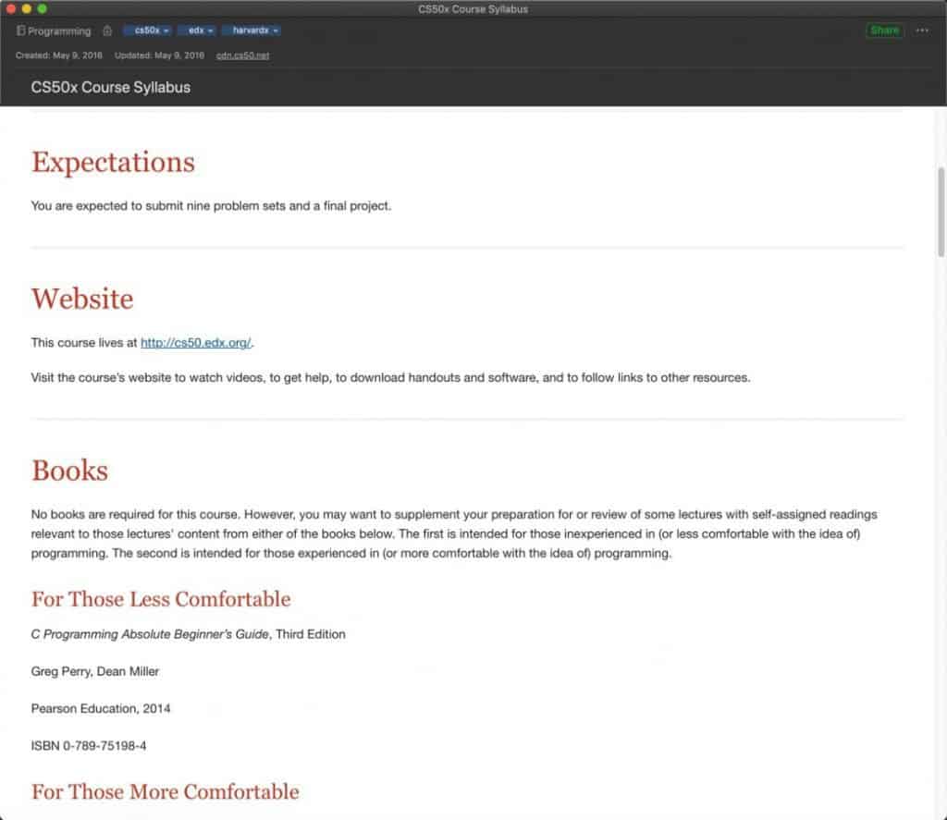
Task: Click the ISBN 0-789-75198-4 line
Action: tap(89, 746)
